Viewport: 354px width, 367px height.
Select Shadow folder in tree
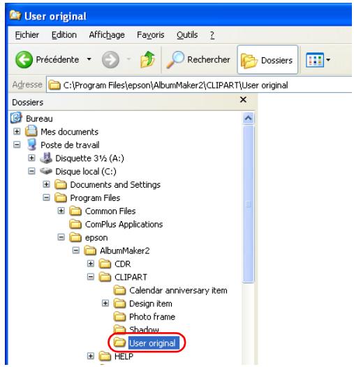point(144,329)
